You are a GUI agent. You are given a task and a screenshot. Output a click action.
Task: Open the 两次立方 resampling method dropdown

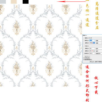click(x=96, y=62)
